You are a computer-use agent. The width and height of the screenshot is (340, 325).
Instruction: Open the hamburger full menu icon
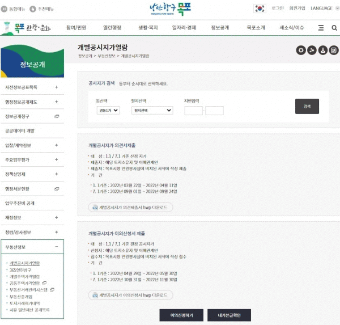pos(320,27)
